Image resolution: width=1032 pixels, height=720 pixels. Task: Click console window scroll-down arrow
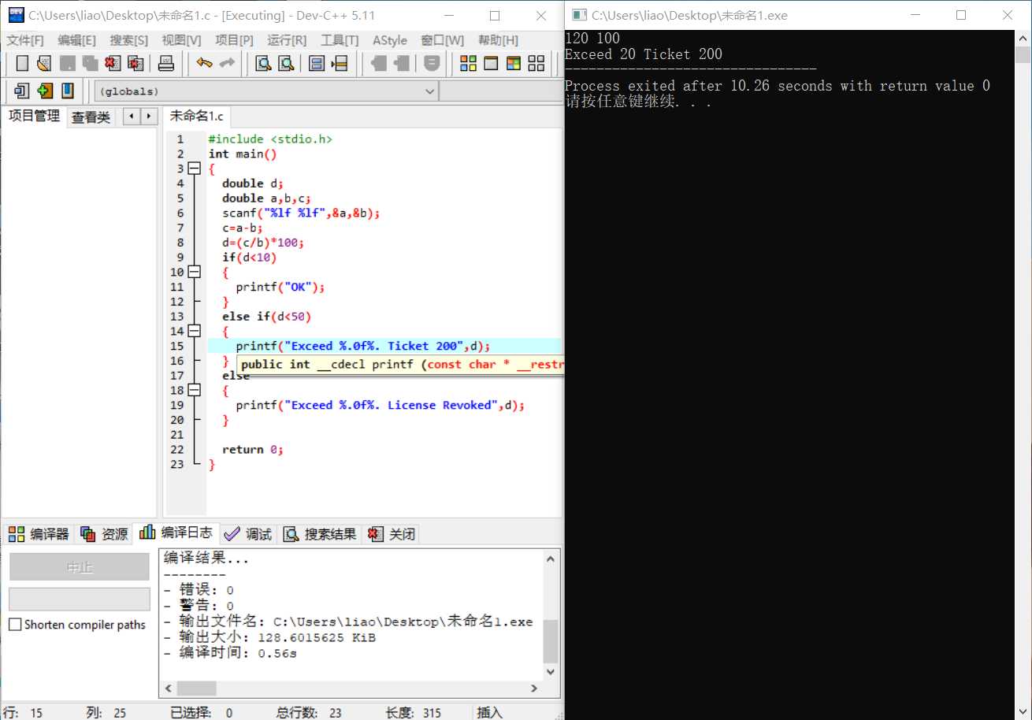click(x=1023, y=711)
